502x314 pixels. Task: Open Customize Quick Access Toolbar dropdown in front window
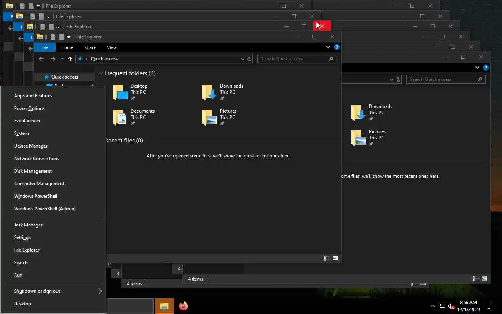(x=69, y=37)
